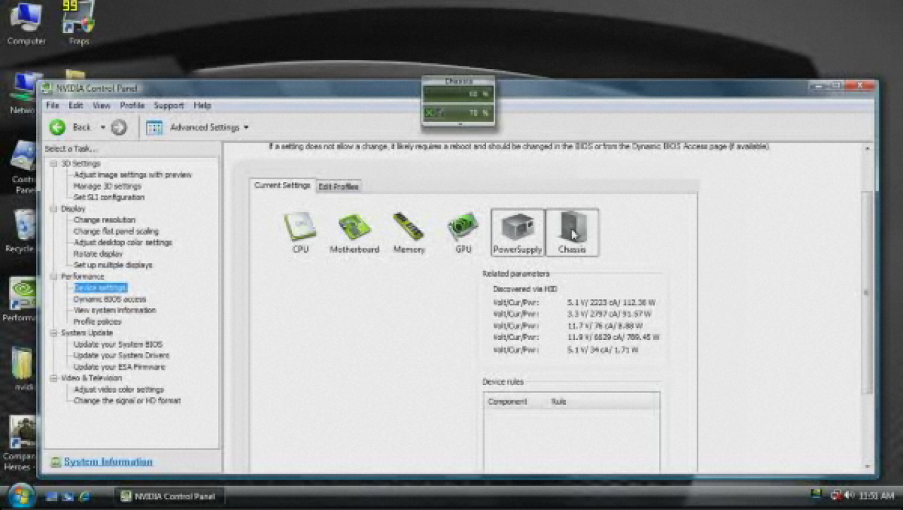Open the Edit menu
The image size is (903, 510).
coord(75,105)
